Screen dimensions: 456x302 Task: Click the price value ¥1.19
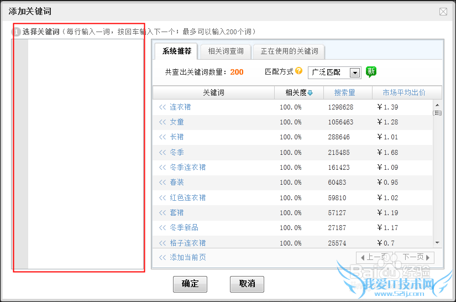pyautogui.click(x=387, y=213)
